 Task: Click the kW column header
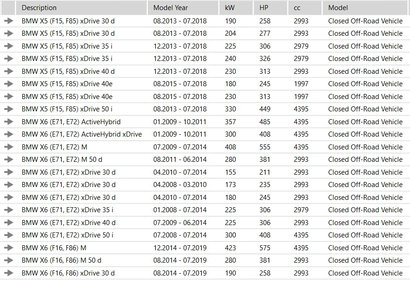(x=230, y=8)
